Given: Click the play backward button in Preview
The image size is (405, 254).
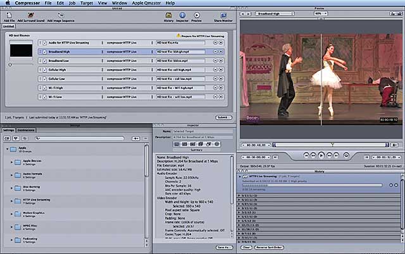Looking at the screenshot, I should [313, 155].
